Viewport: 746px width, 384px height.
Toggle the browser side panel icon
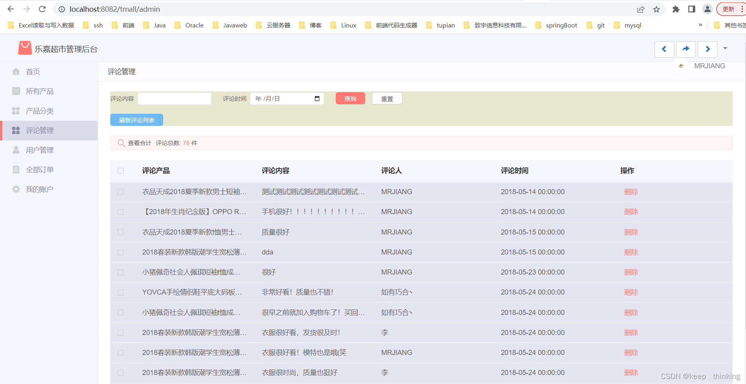pyautogui.click(x=691, y=9)
